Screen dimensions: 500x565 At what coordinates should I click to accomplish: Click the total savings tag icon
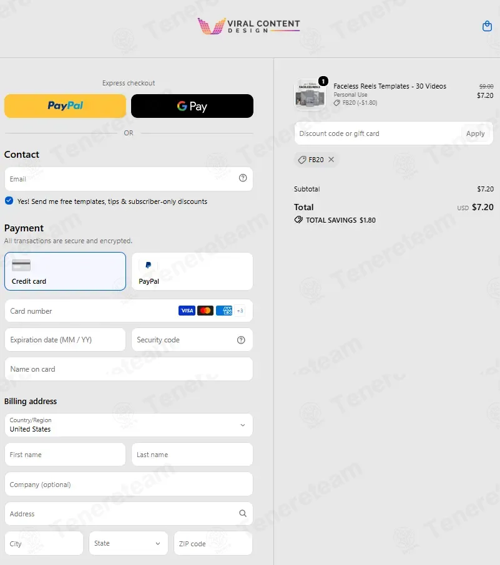click(298, 220)
